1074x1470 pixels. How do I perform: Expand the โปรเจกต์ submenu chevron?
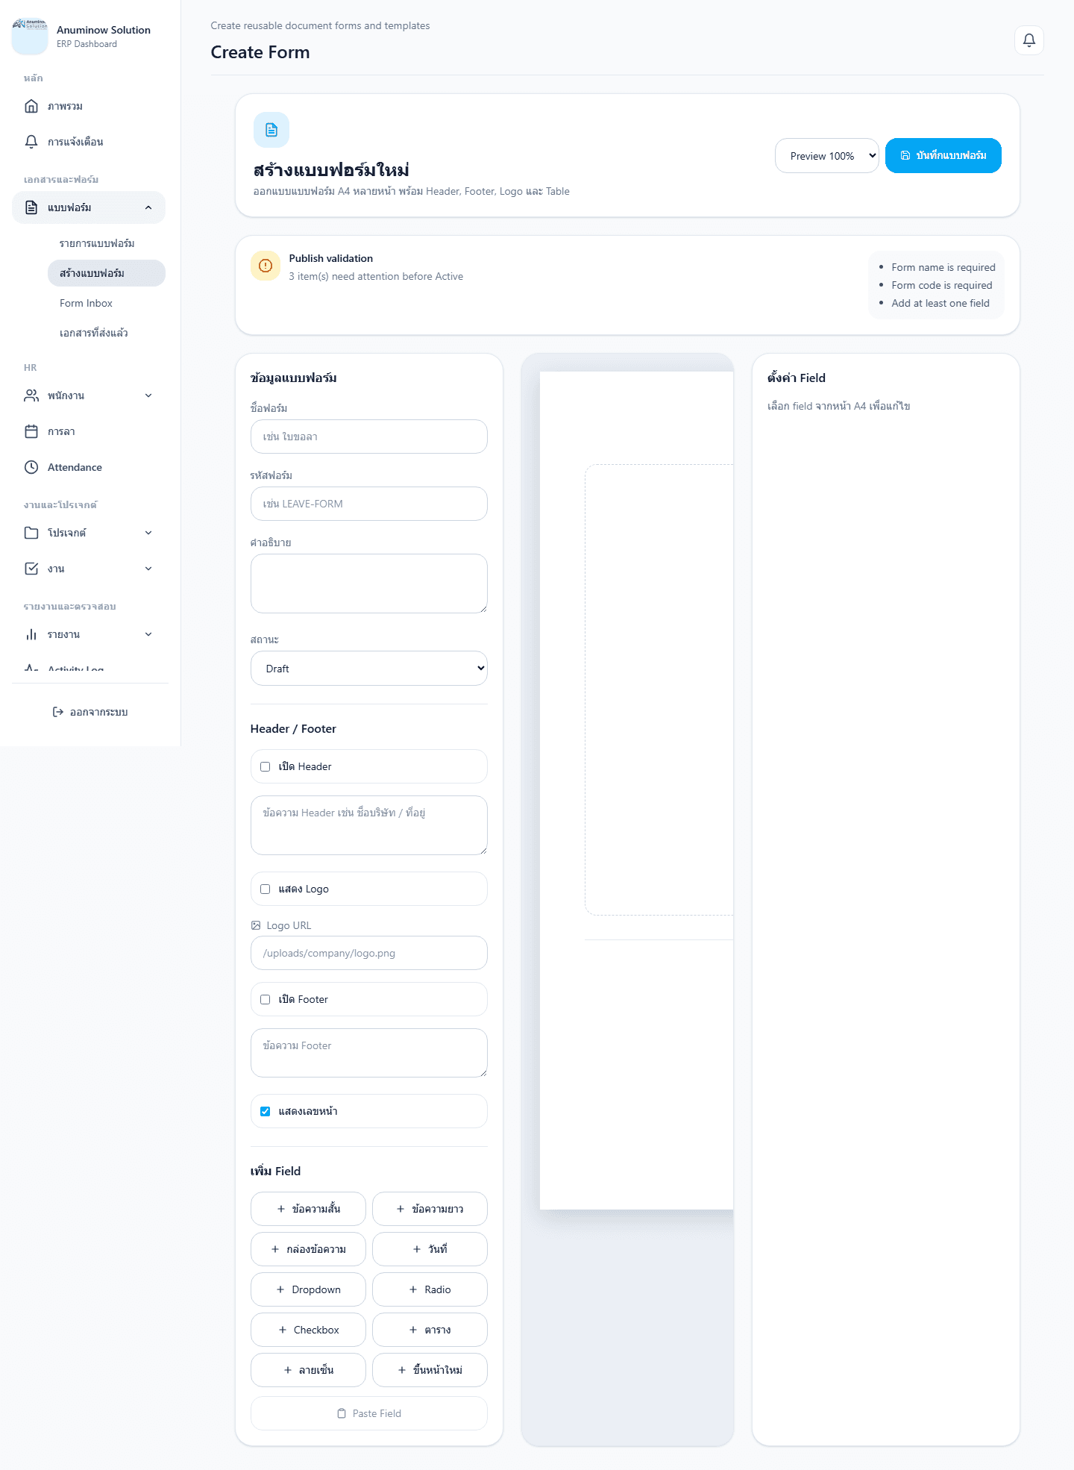(x=148, y=533)
